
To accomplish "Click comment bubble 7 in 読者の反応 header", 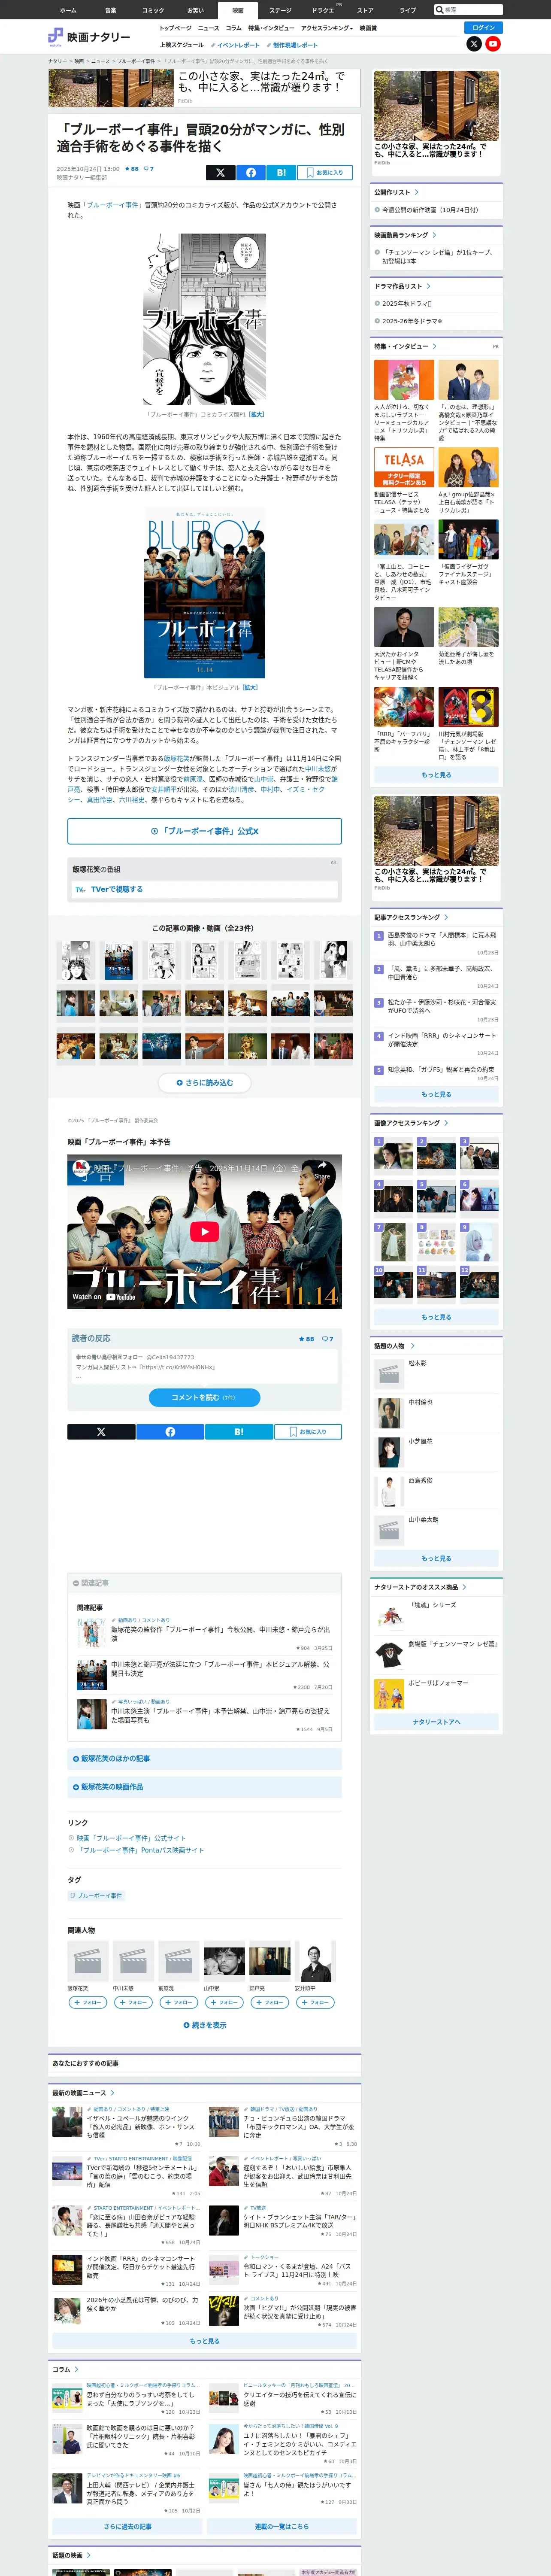I will tap(327, 1339).
